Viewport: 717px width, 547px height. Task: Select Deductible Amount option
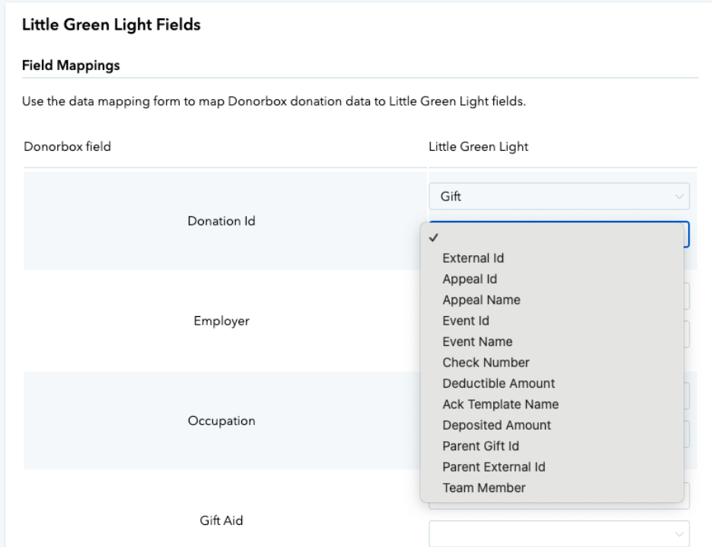point(552,384)
